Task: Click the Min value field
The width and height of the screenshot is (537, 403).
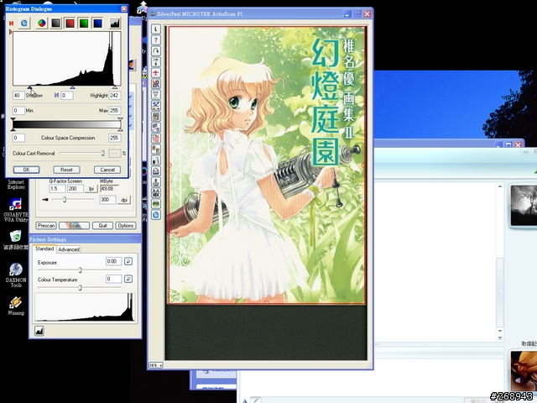Action: (18, 110)
